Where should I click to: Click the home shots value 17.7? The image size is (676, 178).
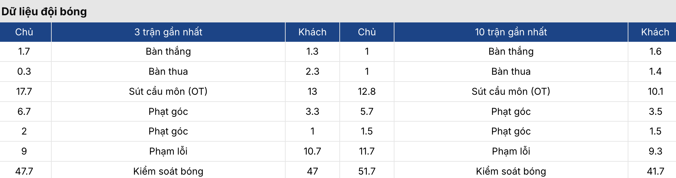[24, 91]
